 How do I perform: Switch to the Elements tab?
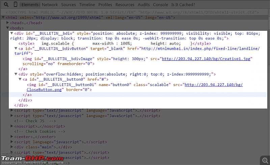30,5
